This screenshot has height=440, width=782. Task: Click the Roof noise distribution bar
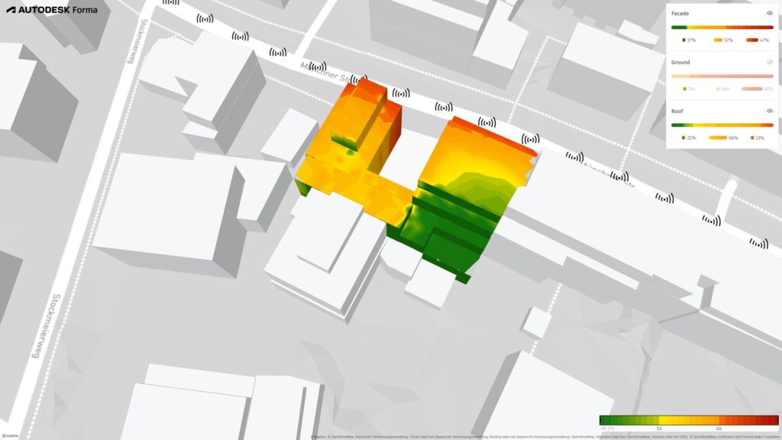(x=722, y=125)
